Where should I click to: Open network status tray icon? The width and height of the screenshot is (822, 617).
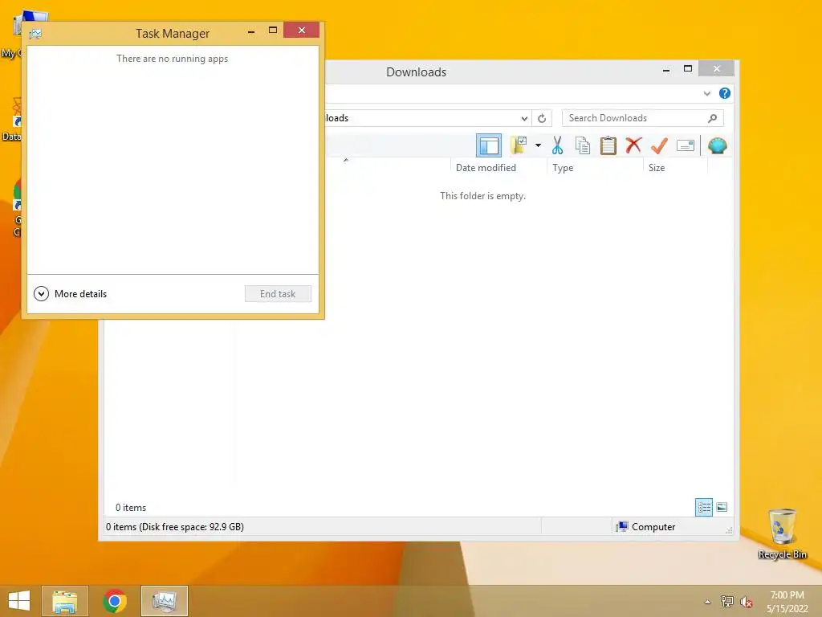(x=726, y=601)
